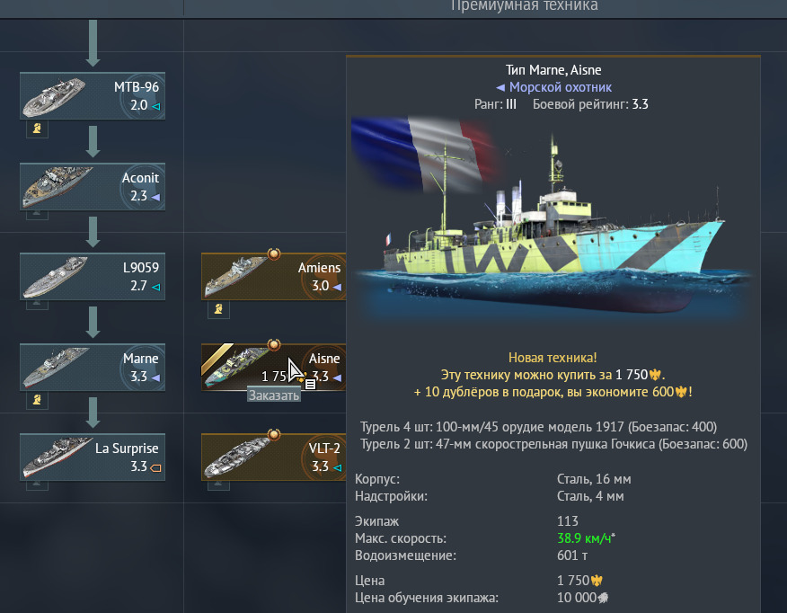The width and height of the screenshot is (787, 613).
Task: Expand the small tab beneath L9059
Action: pyautogui.click(x=37, y=305)
